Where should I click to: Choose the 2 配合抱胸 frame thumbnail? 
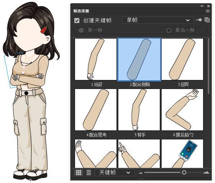(x=139, y=59)
